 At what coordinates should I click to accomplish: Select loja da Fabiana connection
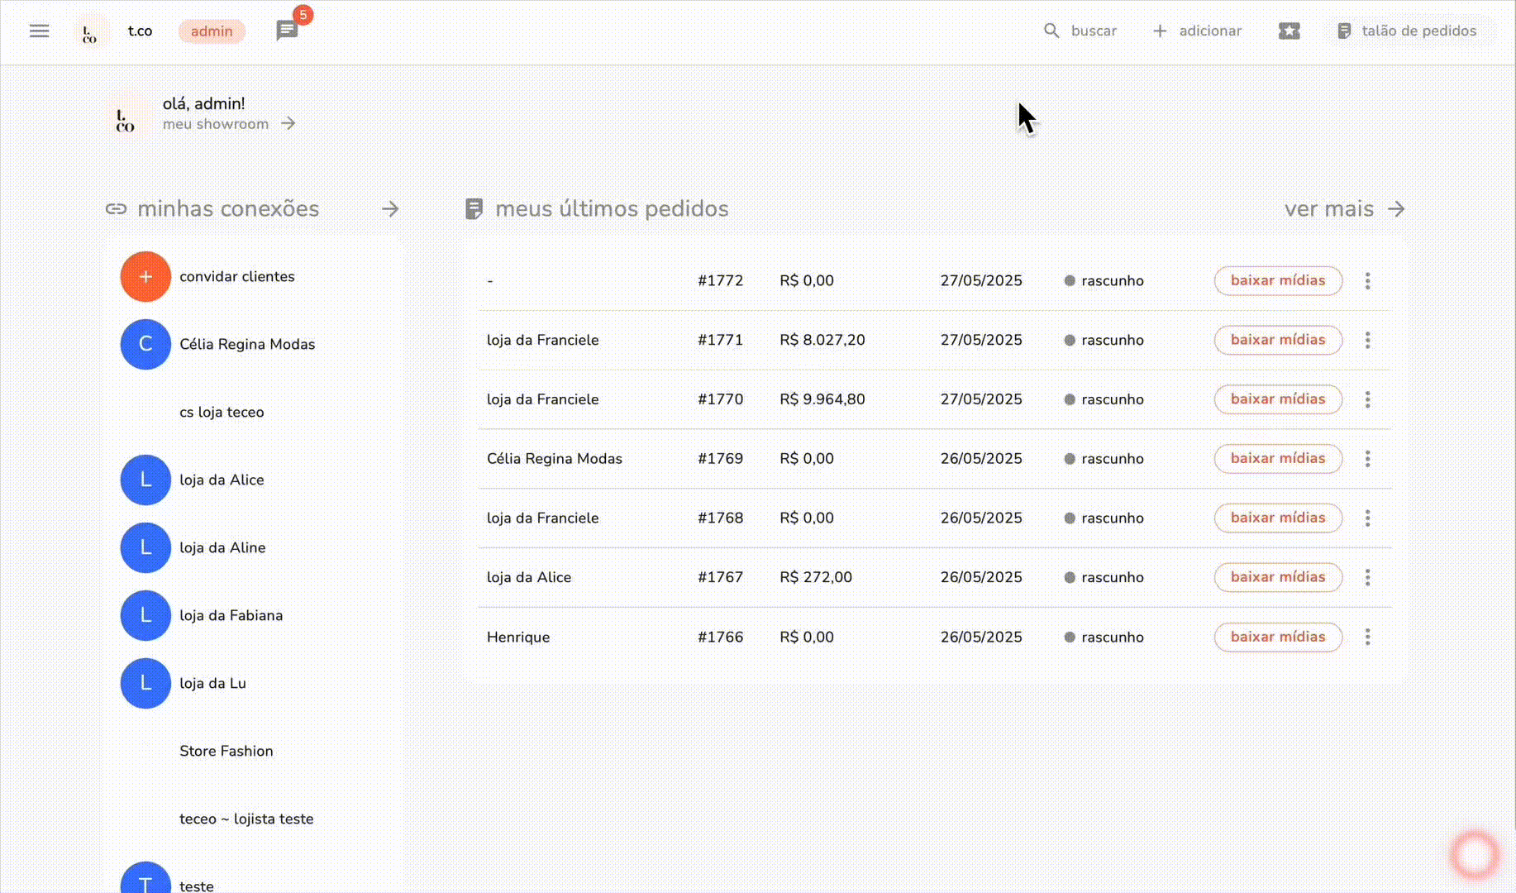click(x=231, y=616)
